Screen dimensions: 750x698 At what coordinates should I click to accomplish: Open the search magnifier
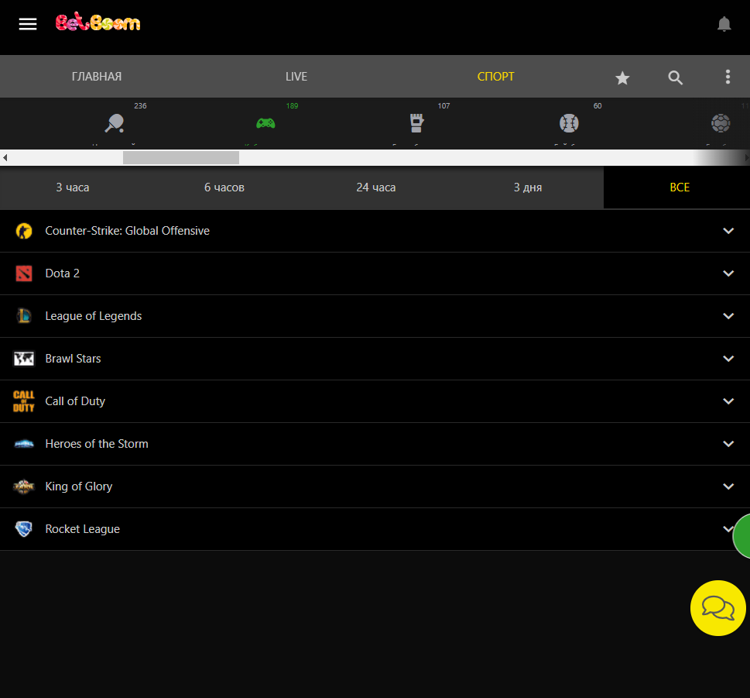click(x=676, y=77)
